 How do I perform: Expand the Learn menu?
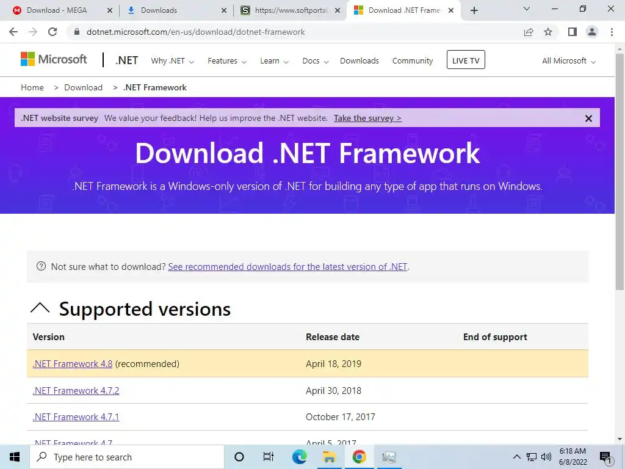pos(274,61)
